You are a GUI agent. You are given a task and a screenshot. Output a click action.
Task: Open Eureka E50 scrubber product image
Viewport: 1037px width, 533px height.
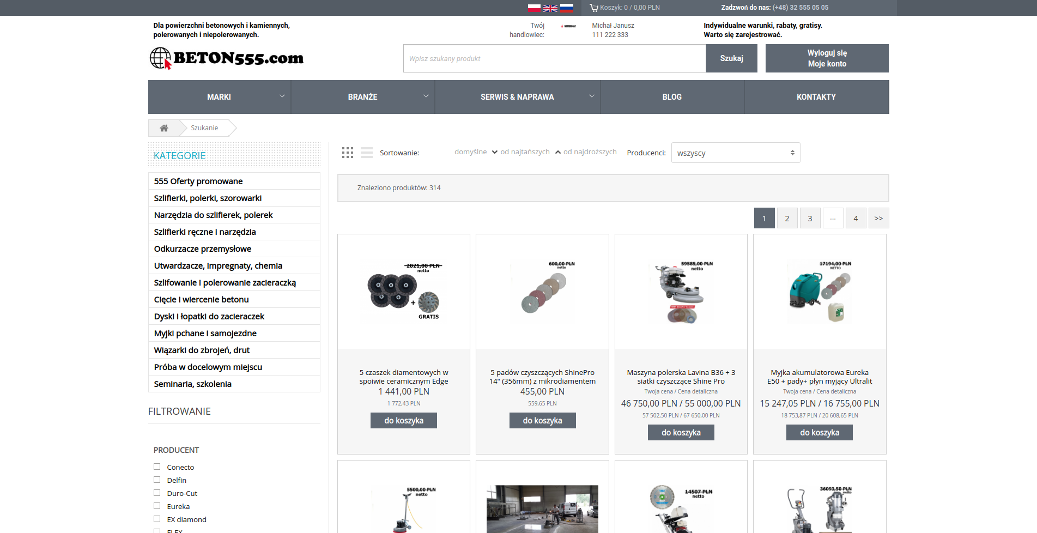tap(819, 292)
